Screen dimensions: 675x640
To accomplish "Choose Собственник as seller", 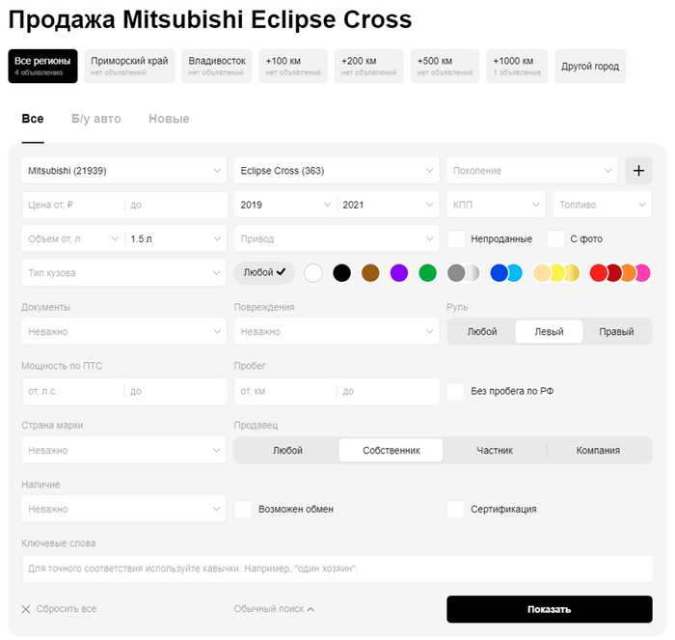I will [391, 451].
